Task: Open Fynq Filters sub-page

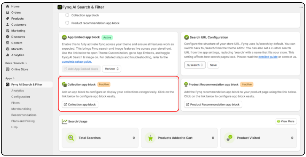Action: tap(16, 103)
